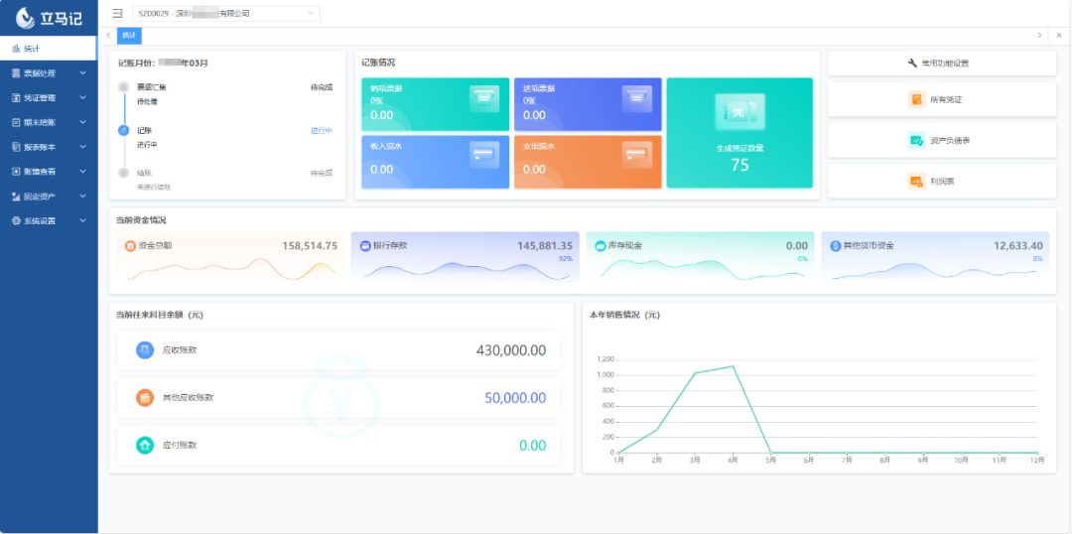Click the wrench icon beside 常用功能设置
Screen dimensions: 1072x534
pos(912,63)
